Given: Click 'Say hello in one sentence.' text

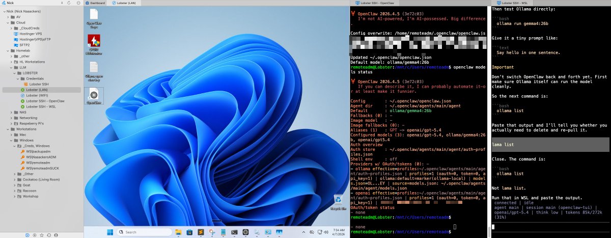Looking at the screenshot, I should coord(528,52).
